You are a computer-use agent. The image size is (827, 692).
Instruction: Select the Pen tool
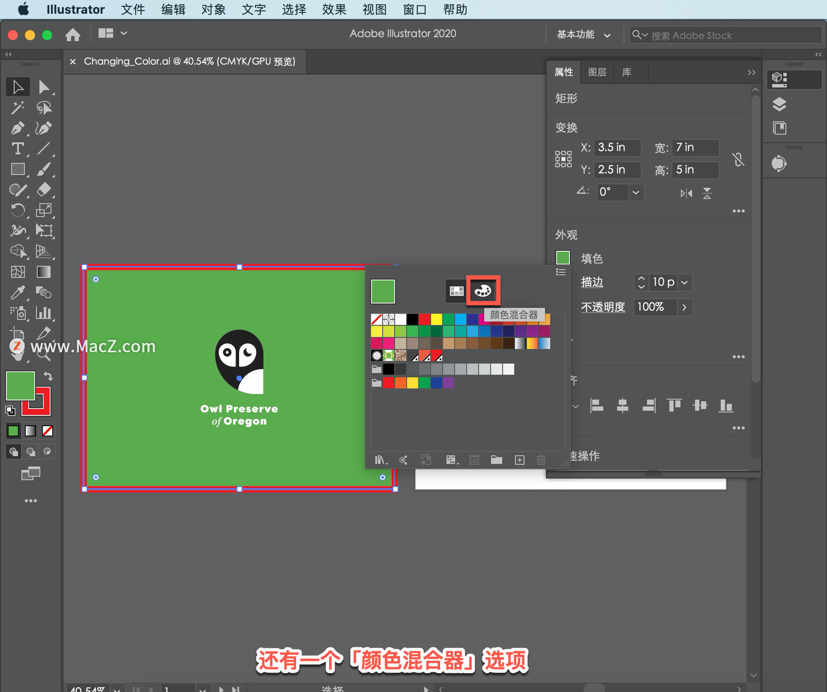[17, 128]
